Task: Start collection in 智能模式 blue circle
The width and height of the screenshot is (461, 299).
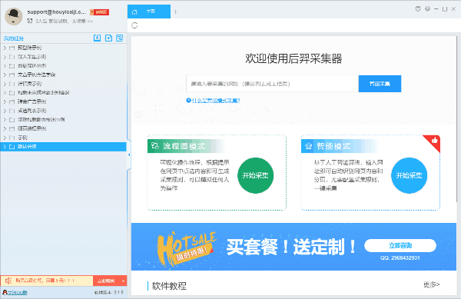Action: coord(409,175)
